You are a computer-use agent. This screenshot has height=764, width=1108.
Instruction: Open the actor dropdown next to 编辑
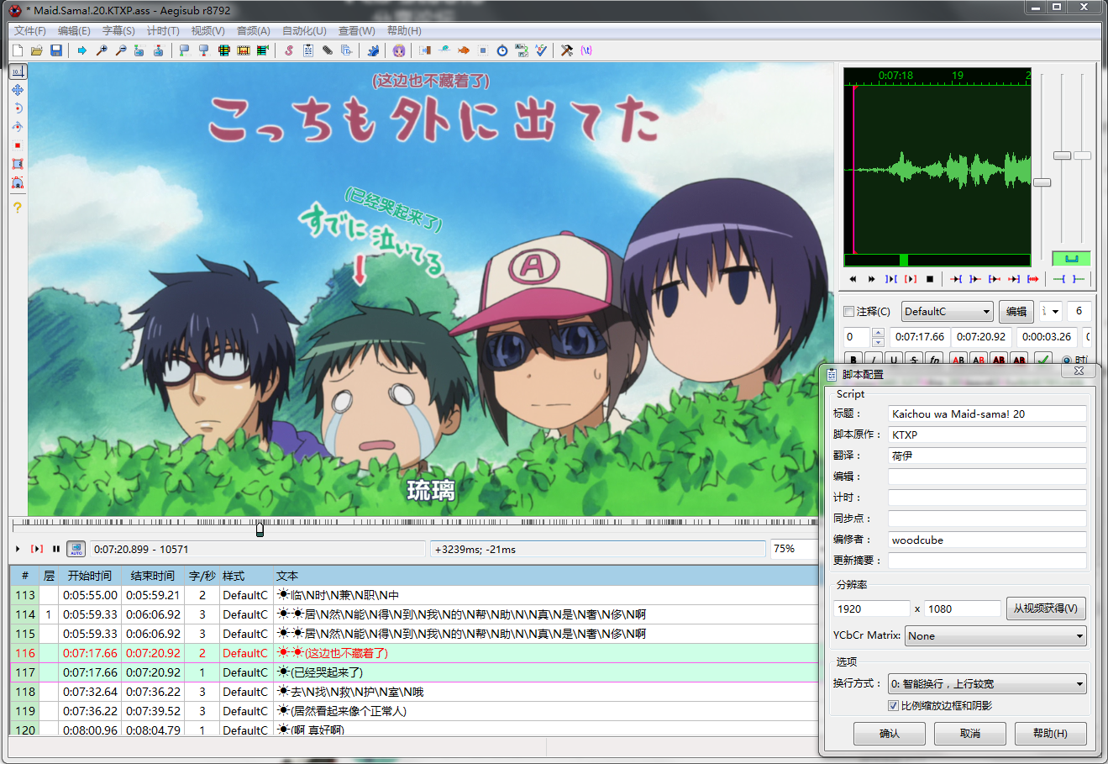[x=1055, y=312]
